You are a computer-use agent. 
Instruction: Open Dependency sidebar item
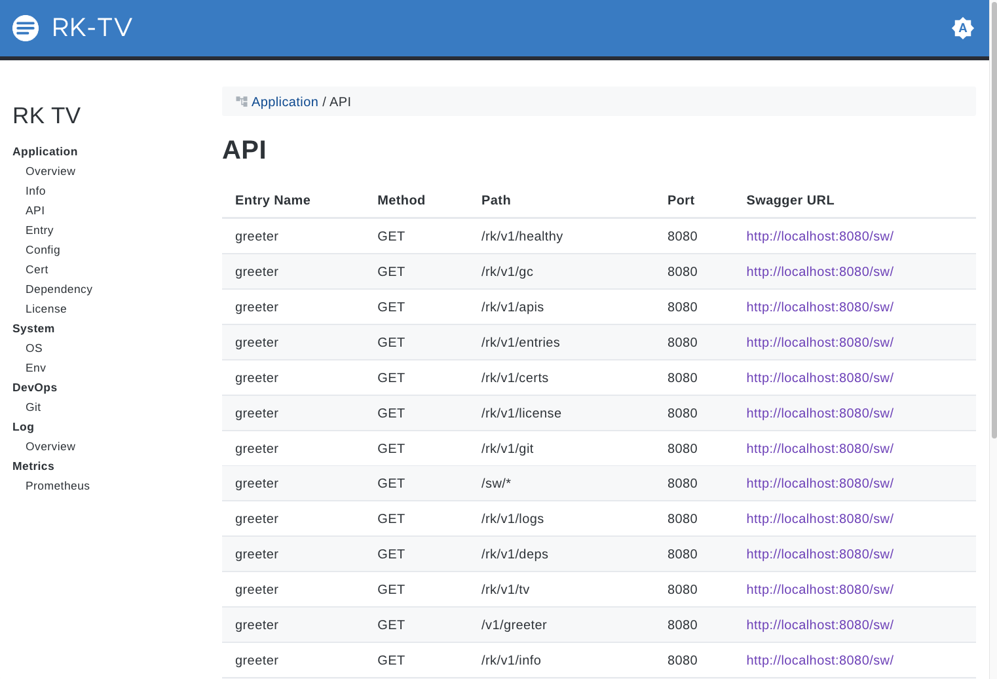click(59, 289)
